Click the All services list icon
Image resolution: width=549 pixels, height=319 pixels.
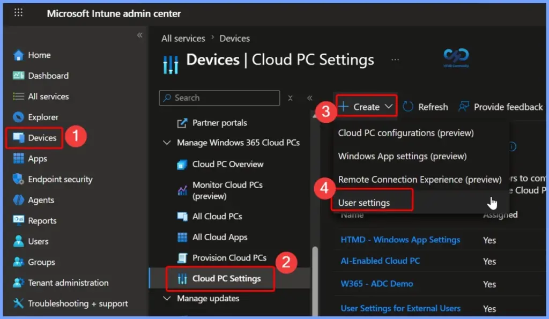(18, 97)
